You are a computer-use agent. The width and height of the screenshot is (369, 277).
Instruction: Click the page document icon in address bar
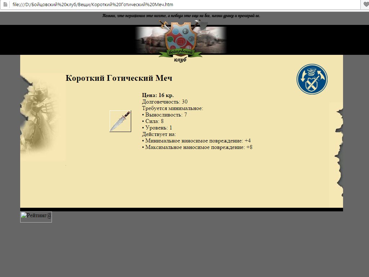pyautogui.click(x=5, y=4)
